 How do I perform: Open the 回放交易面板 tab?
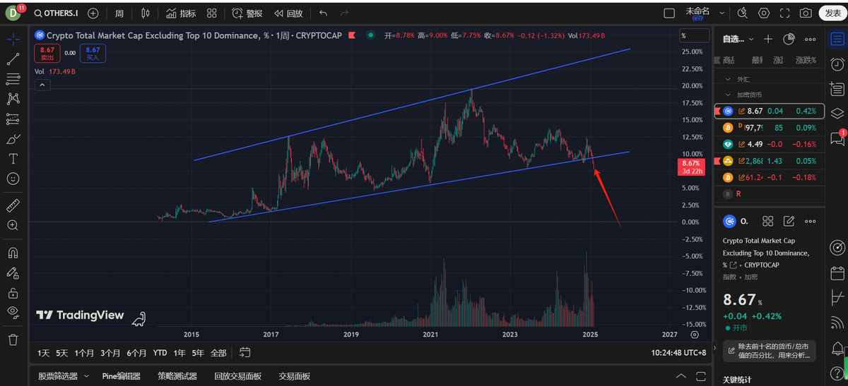click(237, 376)
